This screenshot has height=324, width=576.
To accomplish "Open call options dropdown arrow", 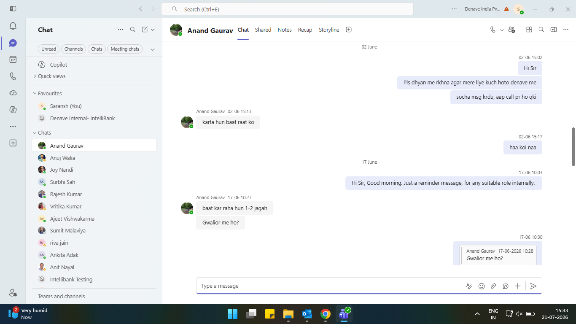I will click(x=502, y=30).
